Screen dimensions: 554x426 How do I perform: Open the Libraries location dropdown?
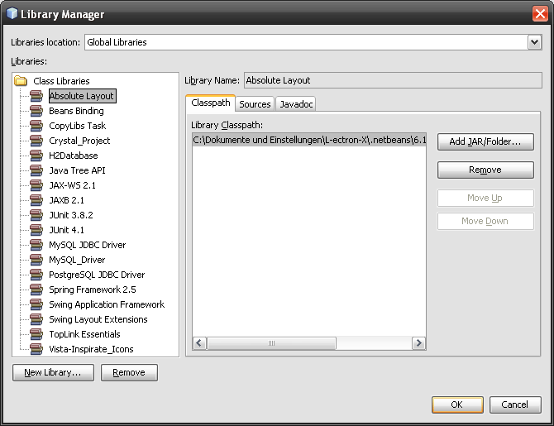[534, 42]
